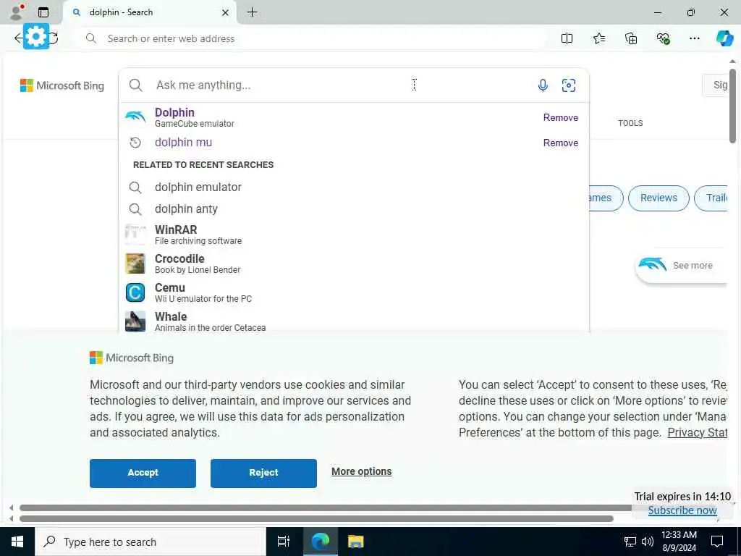
Task: Go back with the browser back arrow
Action: point(18,38)
